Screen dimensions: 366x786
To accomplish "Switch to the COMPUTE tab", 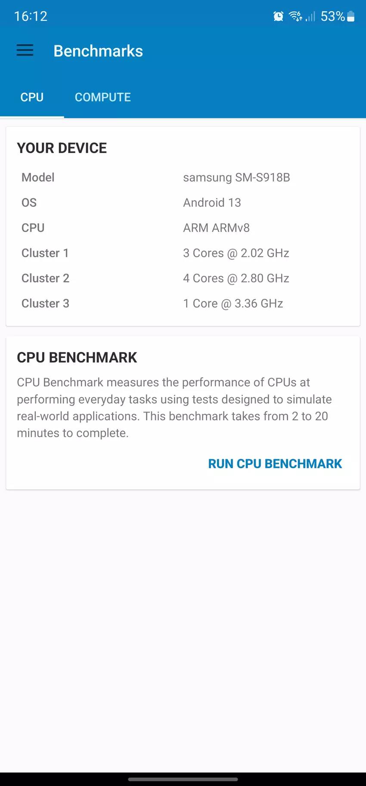I will coord(102,97).
